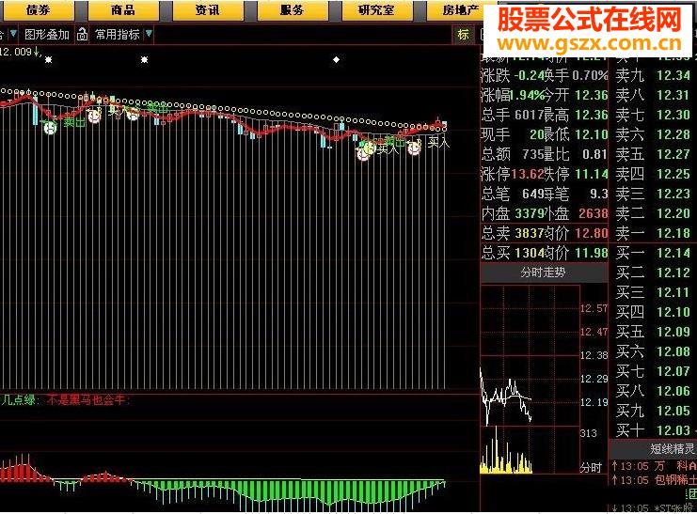Go to the 研究室 tab

coord(376,10)
